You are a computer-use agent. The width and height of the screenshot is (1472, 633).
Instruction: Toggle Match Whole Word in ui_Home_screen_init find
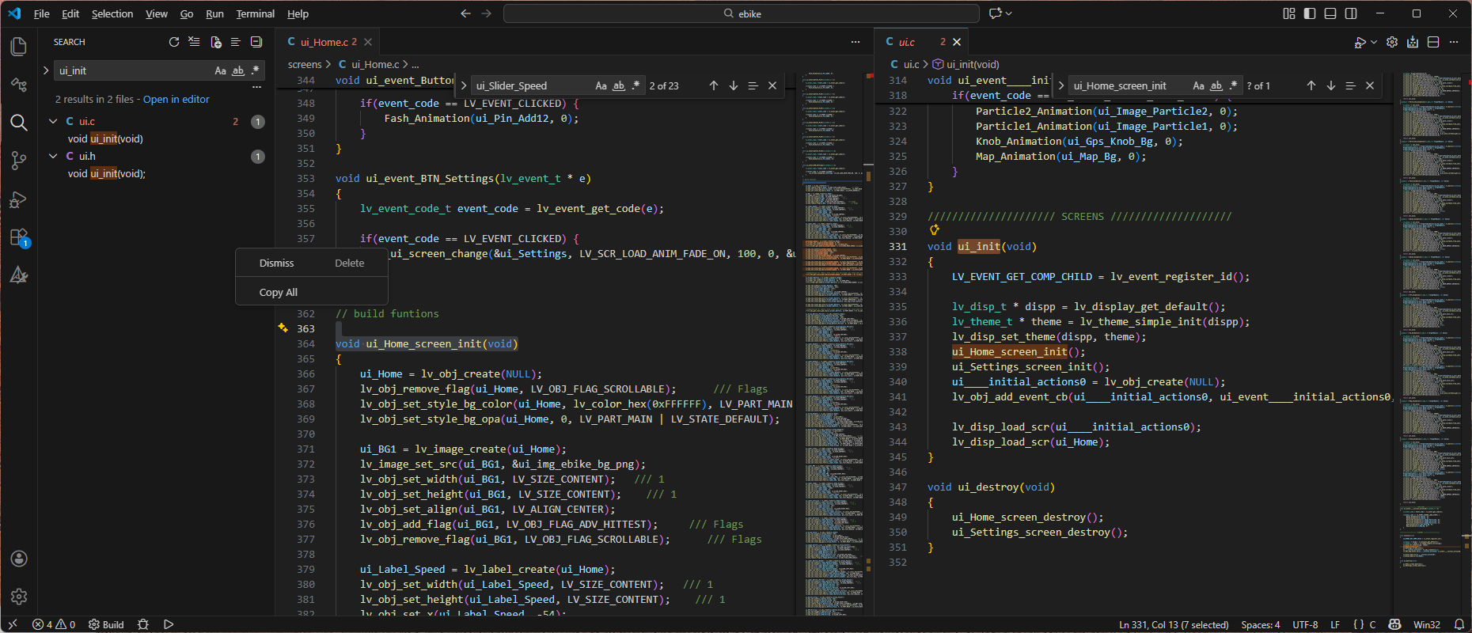1216,85
